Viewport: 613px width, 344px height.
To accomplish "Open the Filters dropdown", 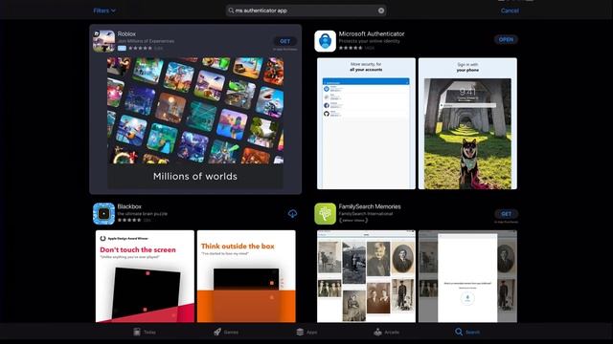I will (x=104, y=11).
